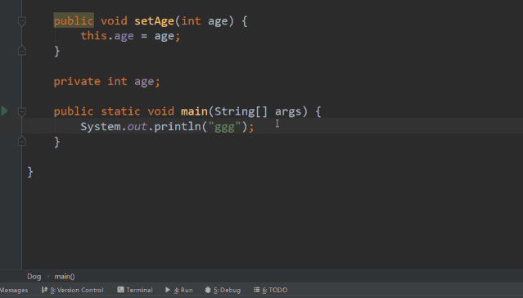The image size is (523, 298).
Task: Select Dog in the breadcrumb bar
Action: (x=34, y=277)
